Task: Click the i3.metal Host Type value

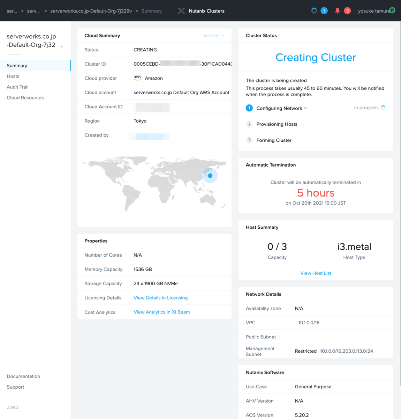Action: coord(354,247)
